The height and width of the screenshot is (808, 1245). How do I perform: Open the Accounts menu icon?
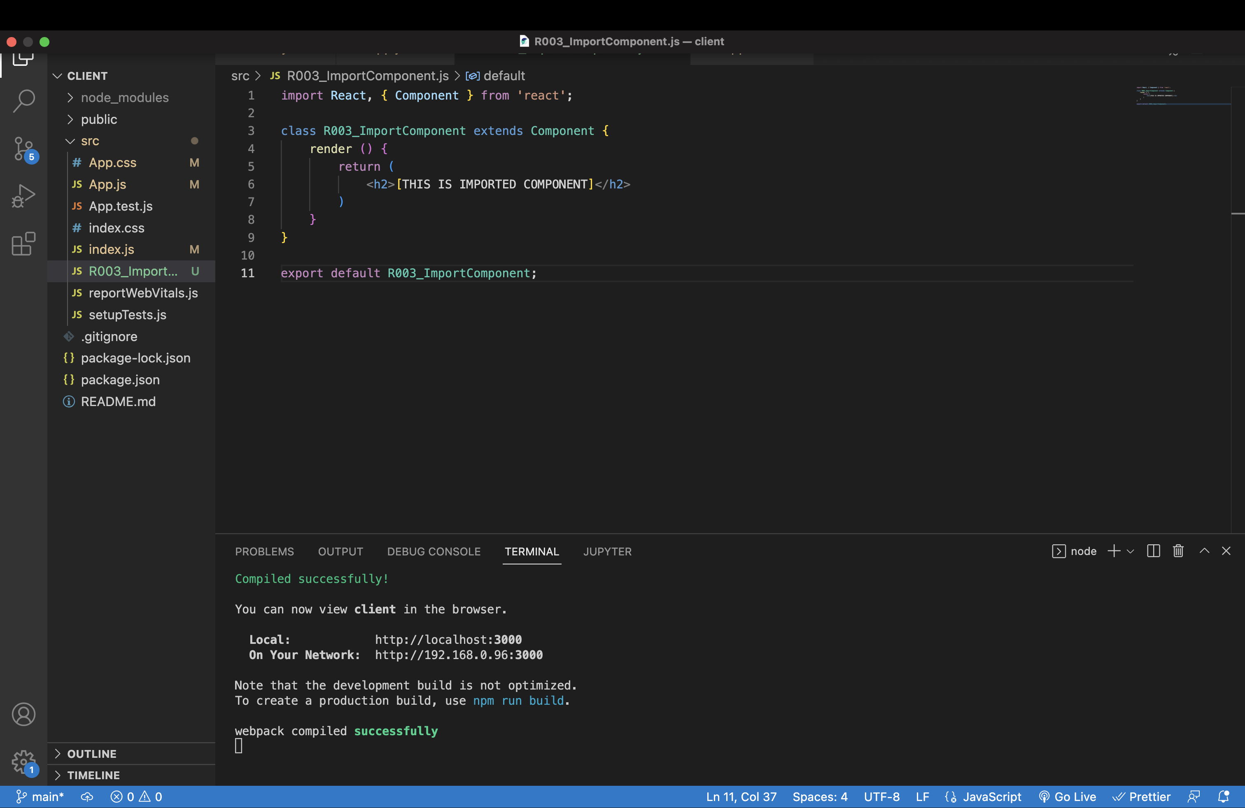[x=23, y=715]
